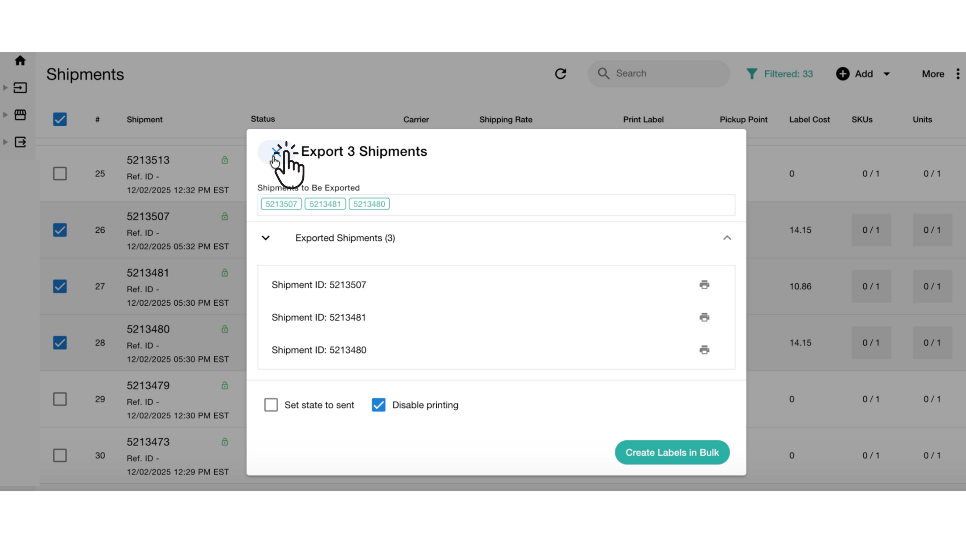Open the three-dot overflow menu
The width and height of the screenshot is (966, 543).
958,73
